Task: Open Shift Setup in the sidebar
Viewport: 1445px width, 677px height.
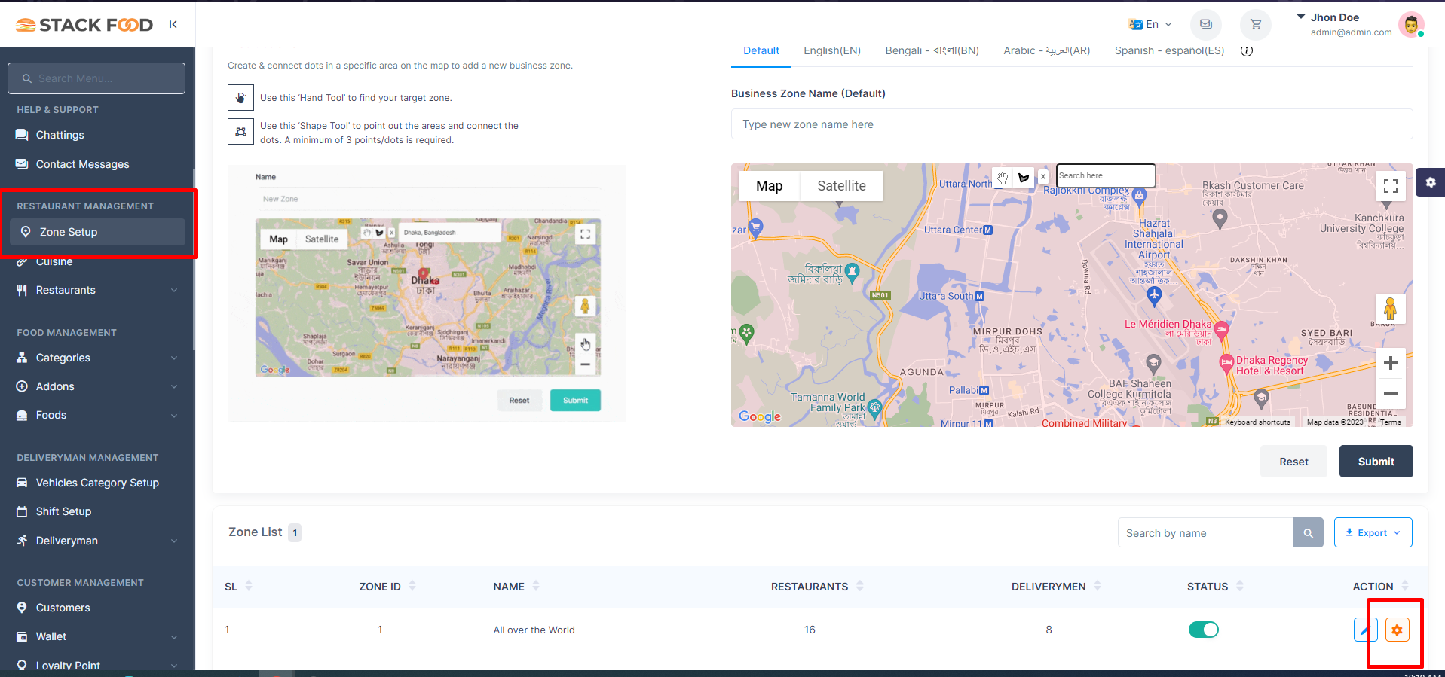Action: (97, 511)
